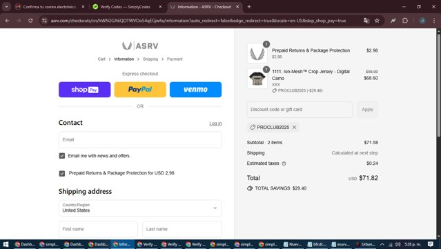Focus the Last name field
Viewport: 441px width, 249px height.
pyautogui.click(x=182, y=229)
